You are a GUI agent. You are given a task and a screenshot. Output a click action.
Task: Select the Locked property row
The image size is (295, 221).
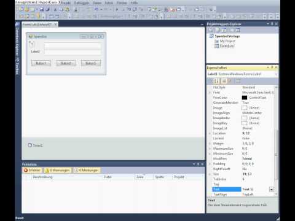(x=243, y=139)
